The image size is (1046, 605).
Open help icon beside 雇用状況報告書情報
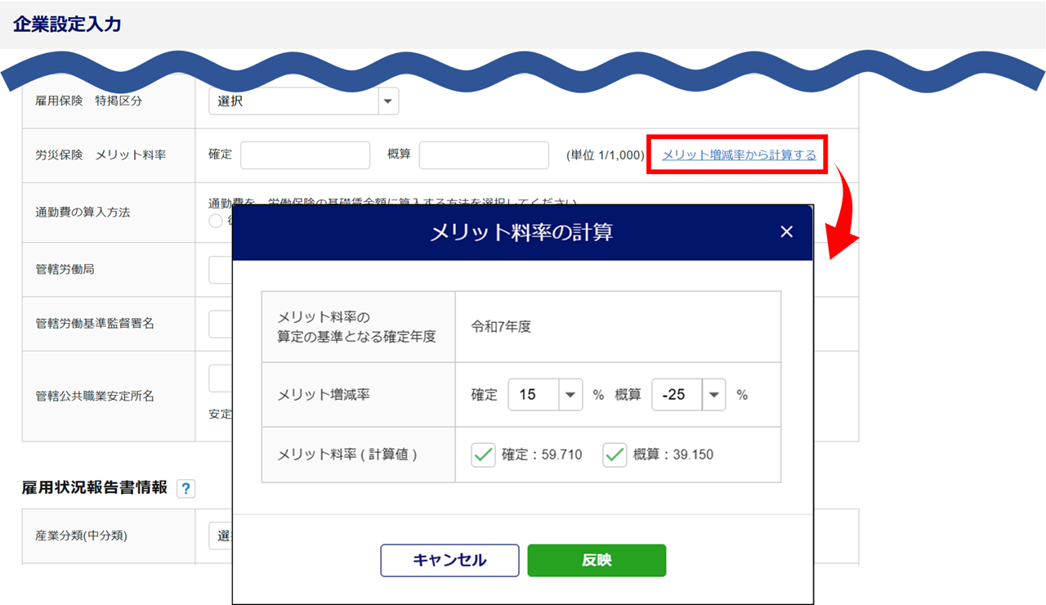click(x=186, y=489)
